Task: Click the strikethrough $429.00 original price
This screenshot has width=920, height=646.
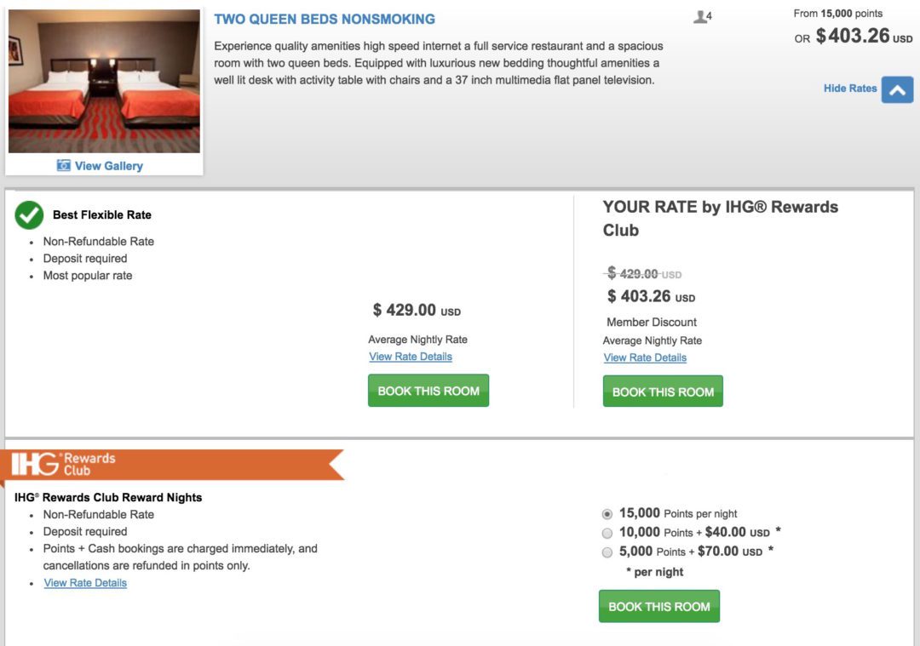Action: (641, 274)
